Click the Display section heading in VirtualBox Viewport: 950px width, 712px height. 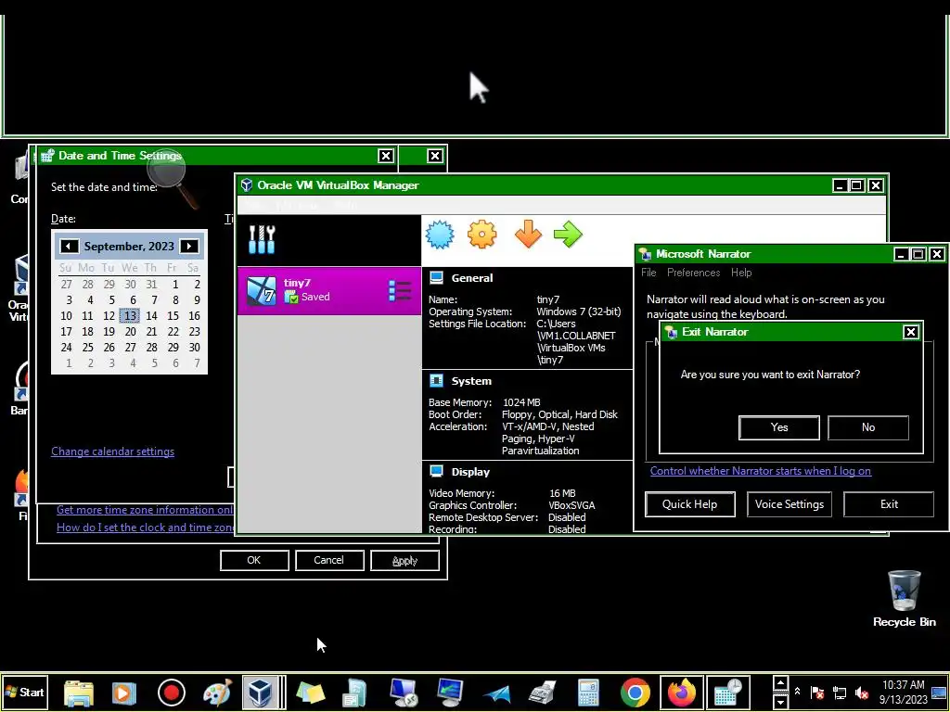(x=470, y=472)
